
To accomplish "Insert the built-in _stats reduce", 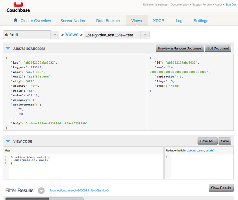I will coord(209,150).
